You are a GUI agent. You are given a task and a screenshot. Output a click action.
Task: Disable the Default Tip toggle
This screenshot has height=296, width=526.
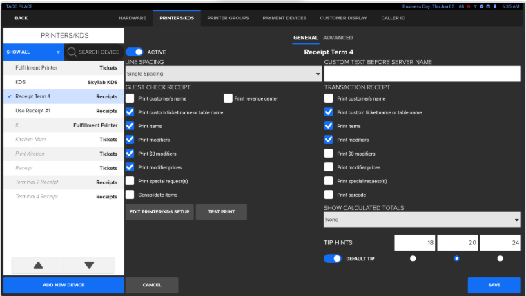[x=333, y=259]
